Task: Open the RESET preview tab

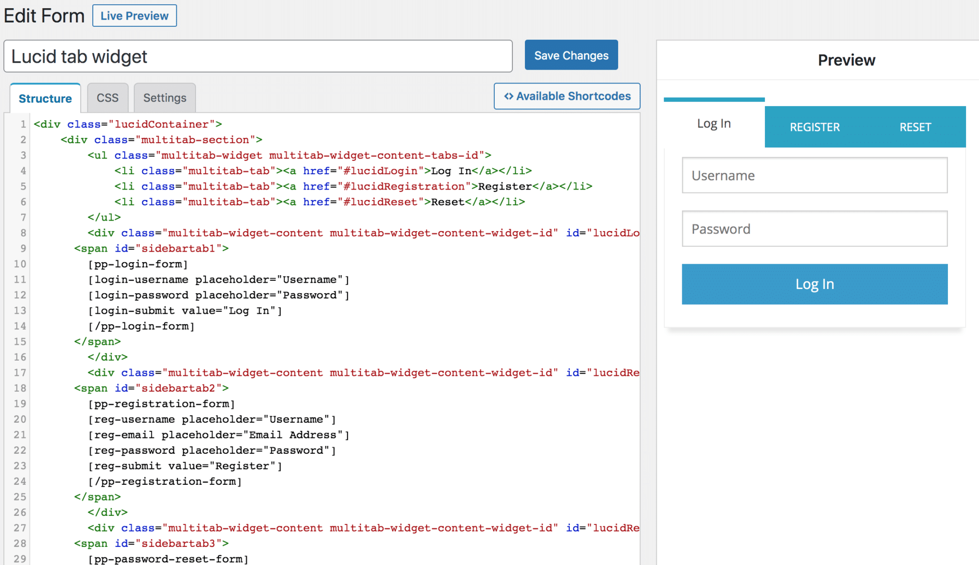Action: point(915,127)
